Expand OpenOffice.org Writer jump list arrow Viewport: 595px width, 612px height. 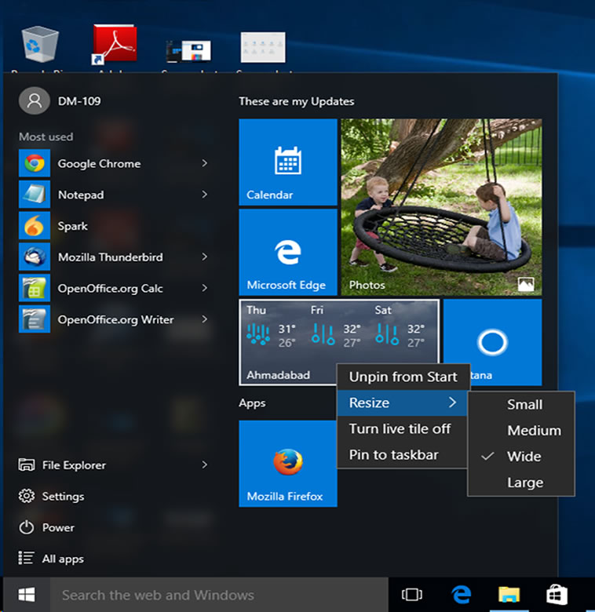click(205, 319)
